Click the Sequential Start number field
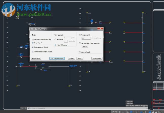Viewport: 164px width, 113px height. [x=68, y=38]
